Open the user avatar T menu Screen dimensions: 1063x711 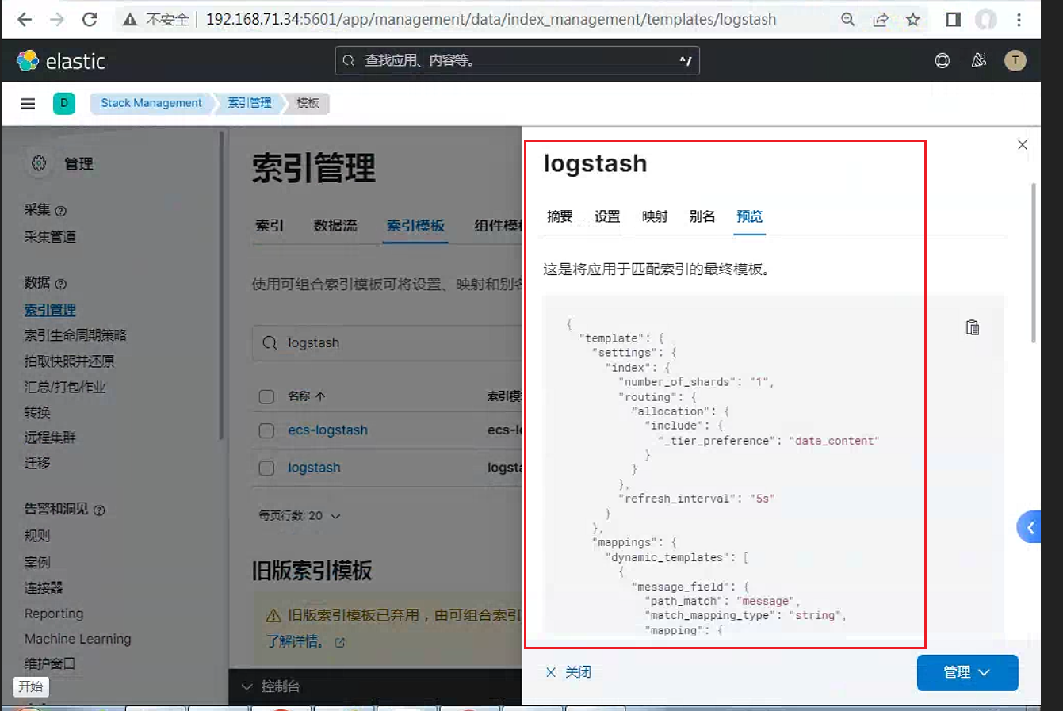tap(1015, 61)
